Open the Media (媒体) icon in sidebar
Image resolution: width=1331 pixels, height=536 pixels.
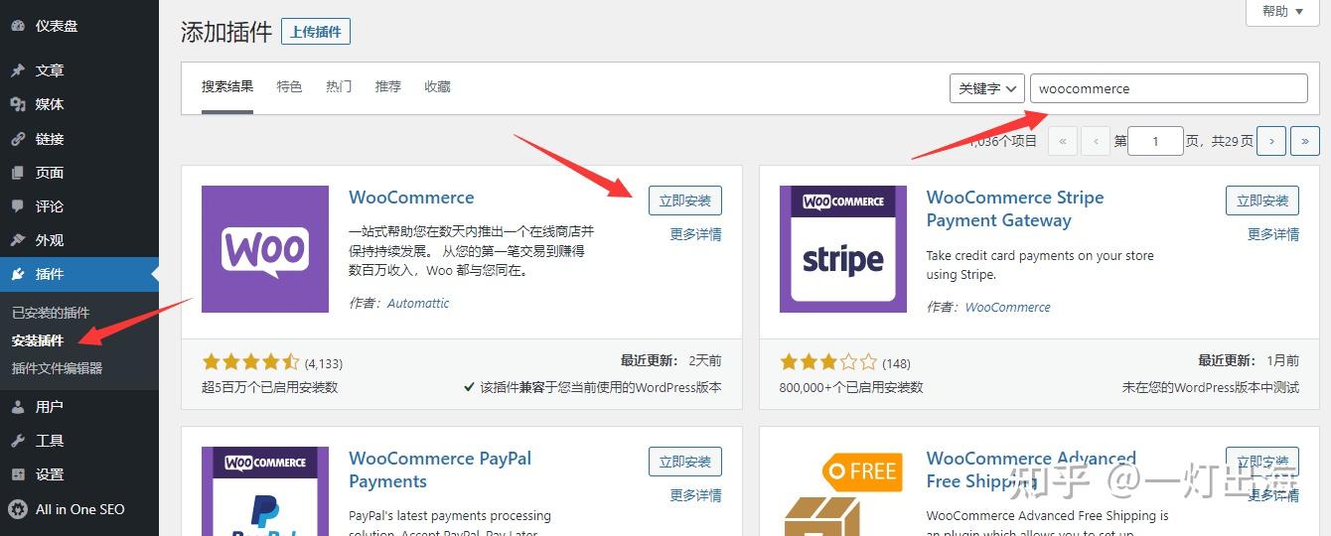pos(18,104)
